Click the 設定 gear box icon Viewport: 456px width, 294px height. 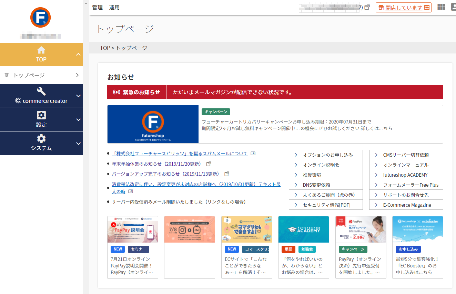41,115
